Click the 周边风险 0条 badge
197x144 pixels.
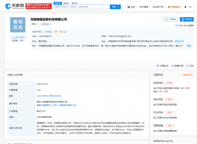click(169, 99)
